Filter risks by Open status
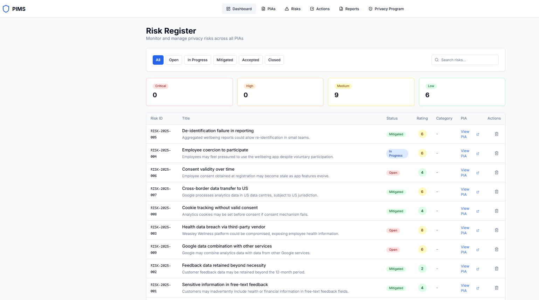 [174, 60]
